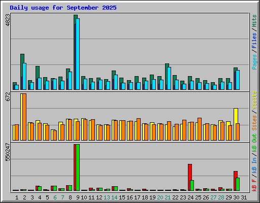This screenshot has width=260, height=203.
Task: Click day label 24 on the x-axis
Action: coord(190,197)
